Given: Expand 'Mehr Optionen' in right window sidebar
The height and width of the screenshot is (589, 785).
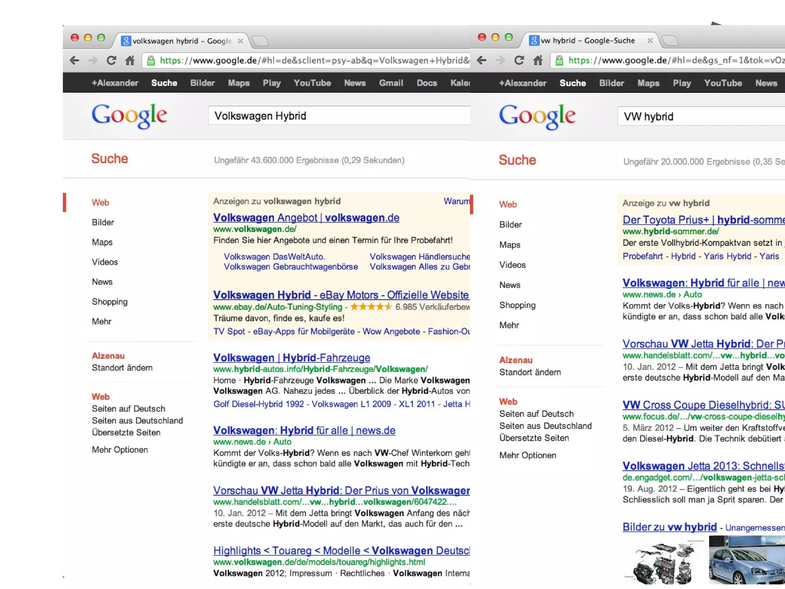Looking at the screenshot, I should point(527,455).
